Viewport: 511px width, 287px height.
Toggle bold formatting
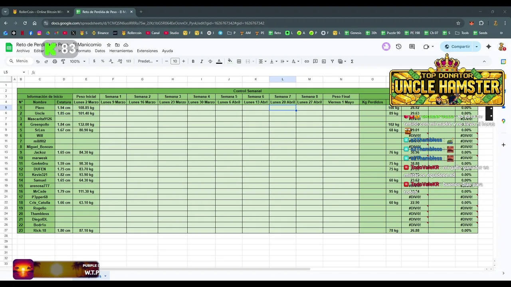193,61
